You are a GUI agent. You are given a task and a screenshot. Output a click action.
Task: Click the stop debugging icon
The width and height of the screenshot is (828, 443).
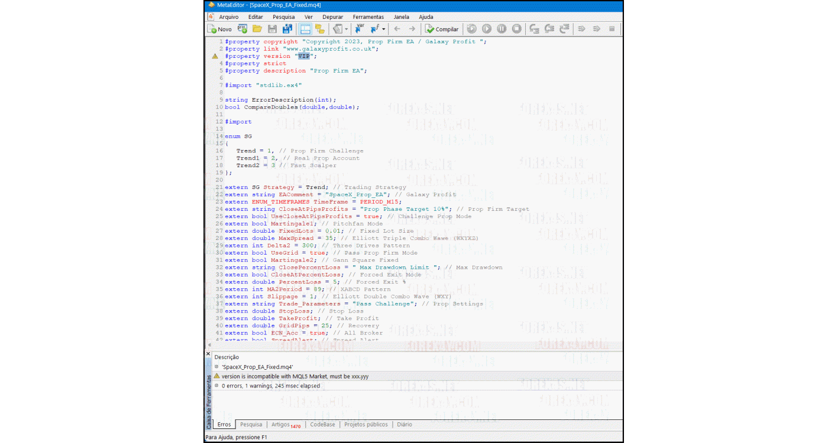516,29
